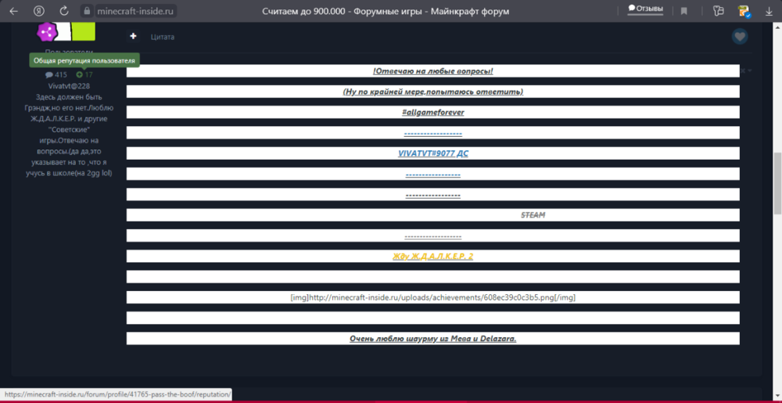Click the Ну по крайней мере line

pos(433,92)
